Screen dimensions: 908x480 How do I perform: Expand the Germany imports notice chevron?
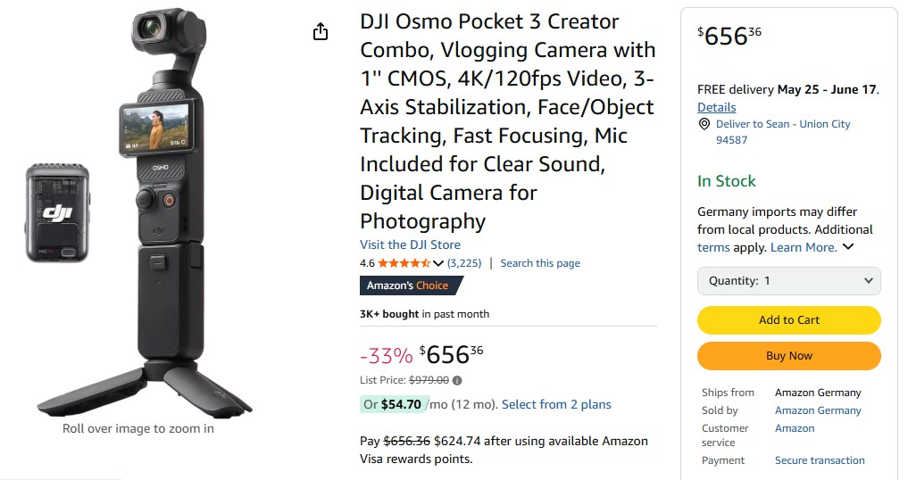point(848,247)
